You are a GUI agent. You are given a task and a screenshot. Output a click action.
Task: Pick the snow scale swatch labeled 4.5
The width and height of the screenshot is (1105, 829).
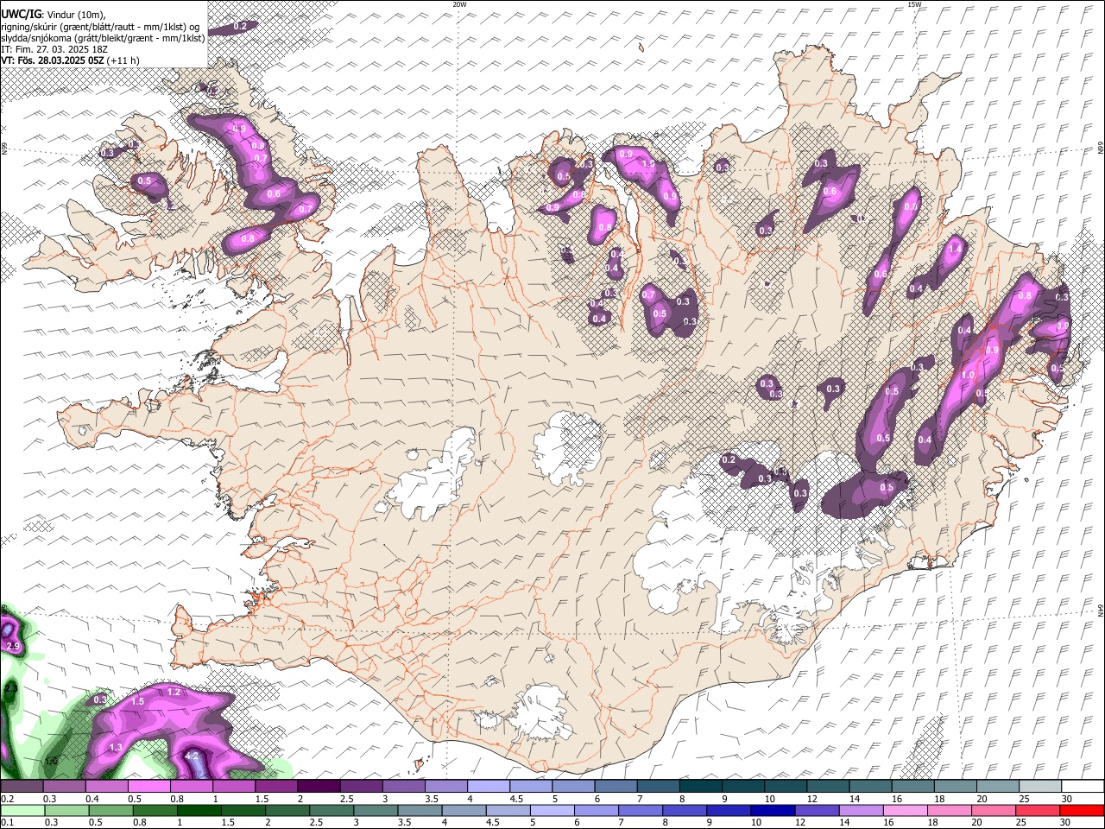(531, 787)
